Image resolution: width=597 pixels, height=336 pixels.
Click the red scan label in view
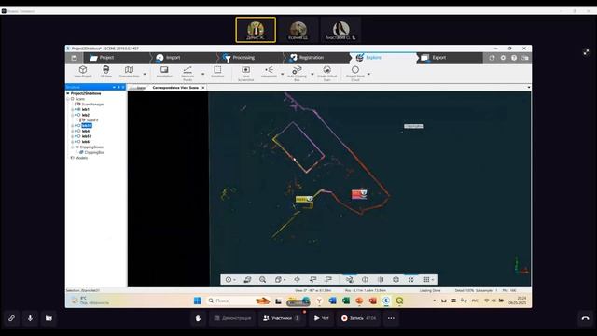(x=359, y=194)
